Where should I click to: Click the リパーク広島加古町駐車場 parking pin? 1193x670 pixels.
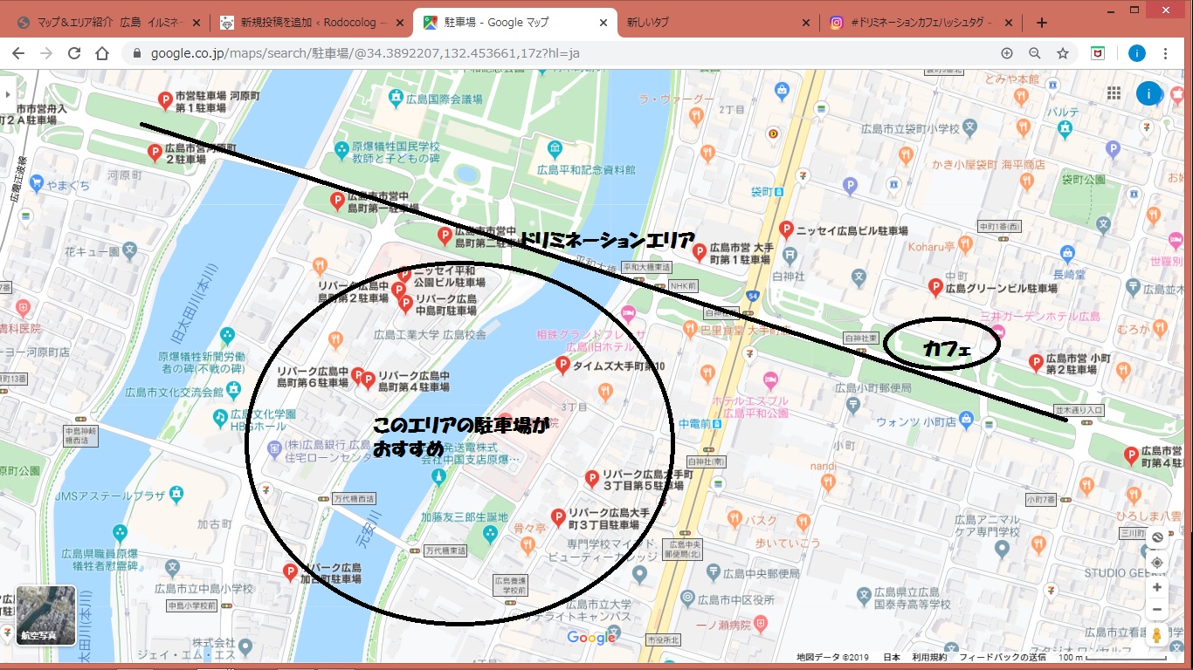[x=291, y=572]
